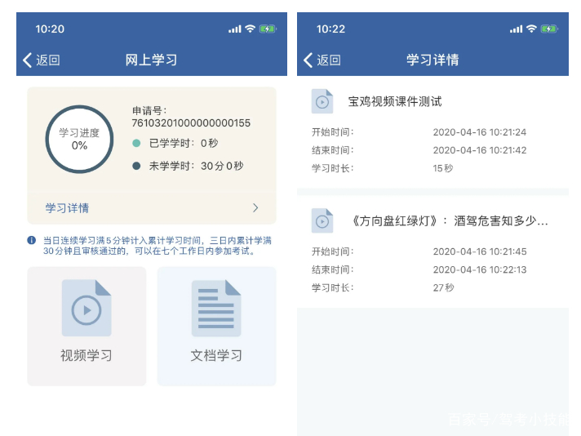The width and height of the screenshot is (581, 436).
Task: Click end time 2020-04-16 10:21:42
Action: pos(480,150)
